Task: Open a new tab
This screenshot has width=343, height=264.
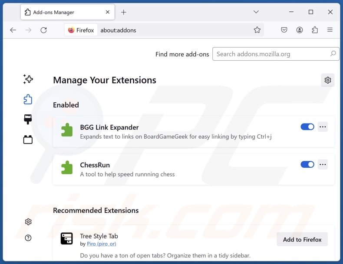Action: pos(124,12)
